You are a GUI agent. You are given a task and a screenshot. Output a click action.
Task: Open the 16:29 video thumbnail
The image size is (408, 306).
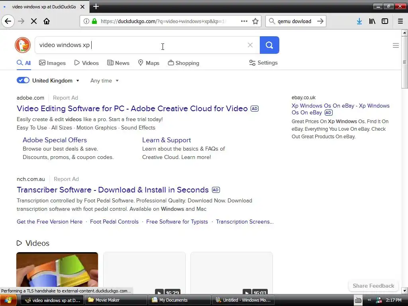tap(144, 273)
